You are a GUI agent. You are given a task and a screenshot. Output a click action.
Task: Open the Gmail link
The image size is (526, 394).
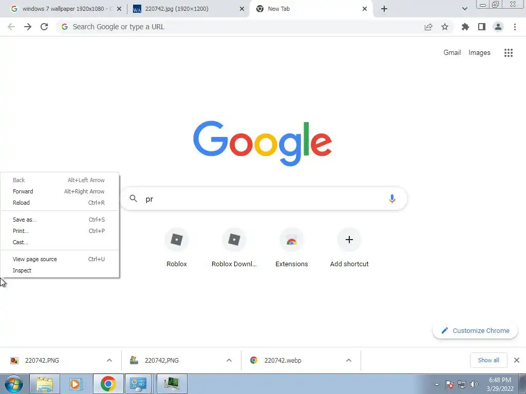point(452,53)
